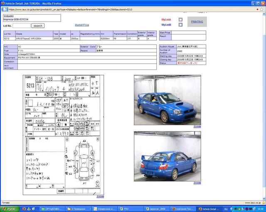Click ZOOM link under the rear car photo
Image resolution: width=266 pixels, height=212 pixels.
(197, 183)
